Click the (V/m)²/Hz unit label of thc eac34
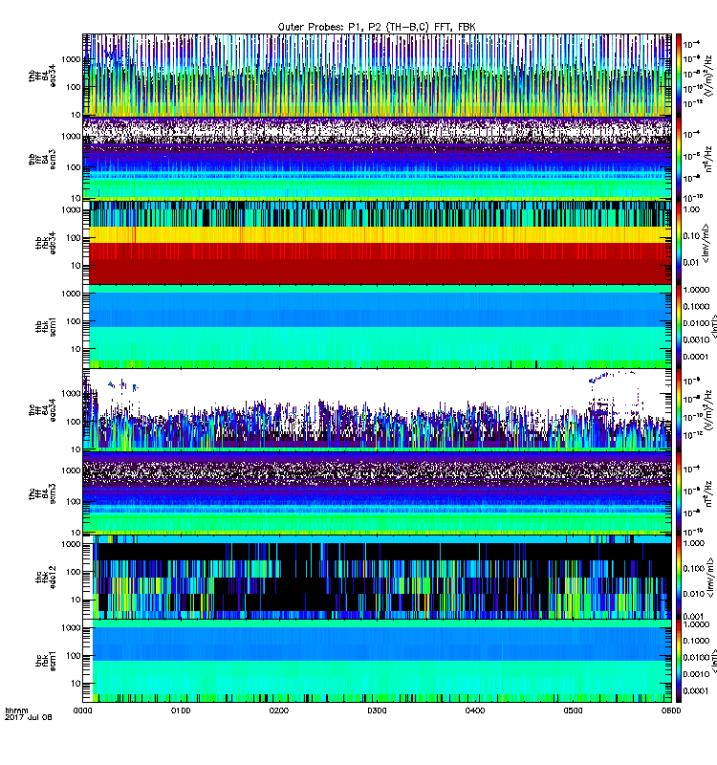The width and height of the screenshot is (717, 765). pos(707,410)
